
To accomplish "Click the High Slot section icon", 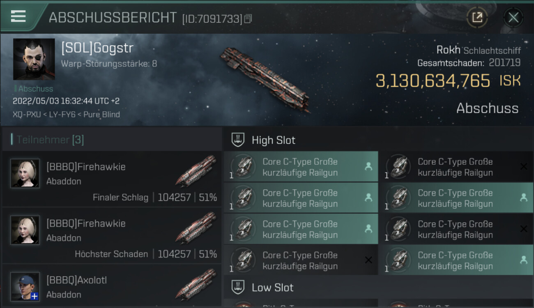I will pyautogui.click(x=238, y=140).
